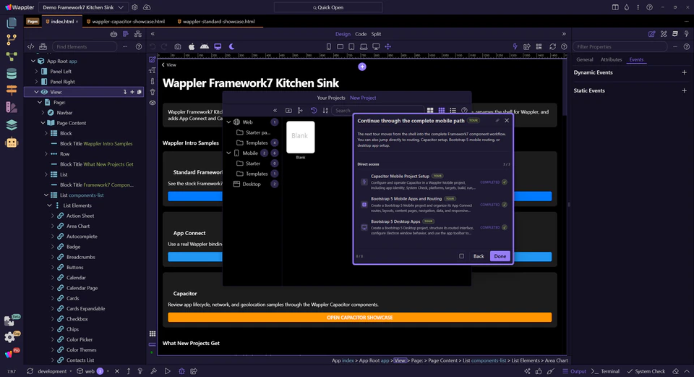Toggle the Bootstrap 5 Desktop Apps check
Screen dimensions: 694x377
click(x=505, y=227)
